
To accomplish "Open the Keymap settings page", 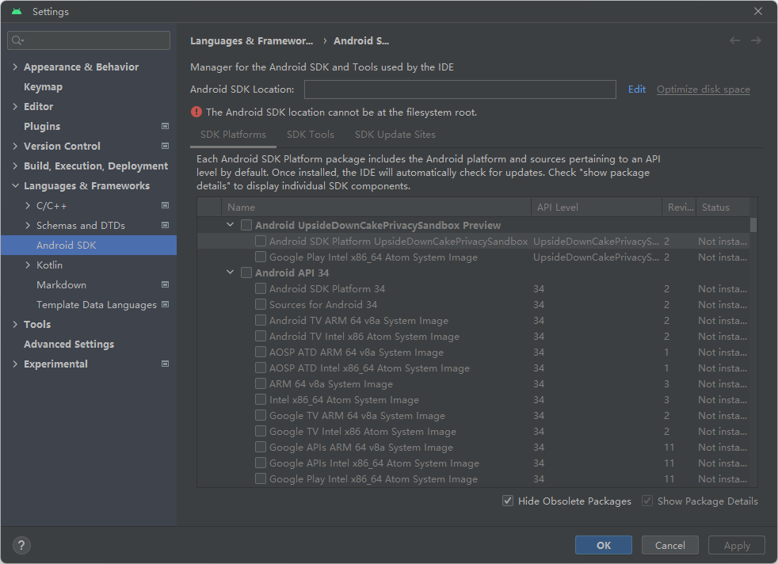I will click(43, 87).
